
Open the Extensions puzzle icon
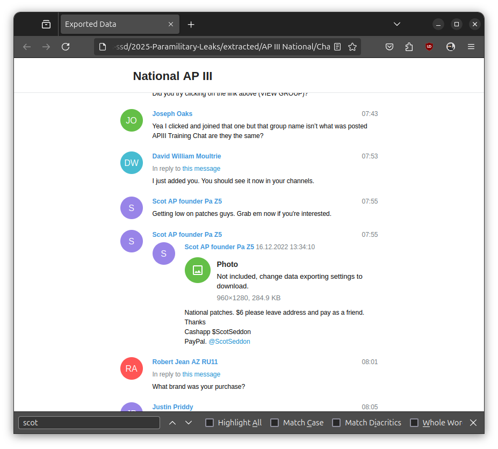409,47
